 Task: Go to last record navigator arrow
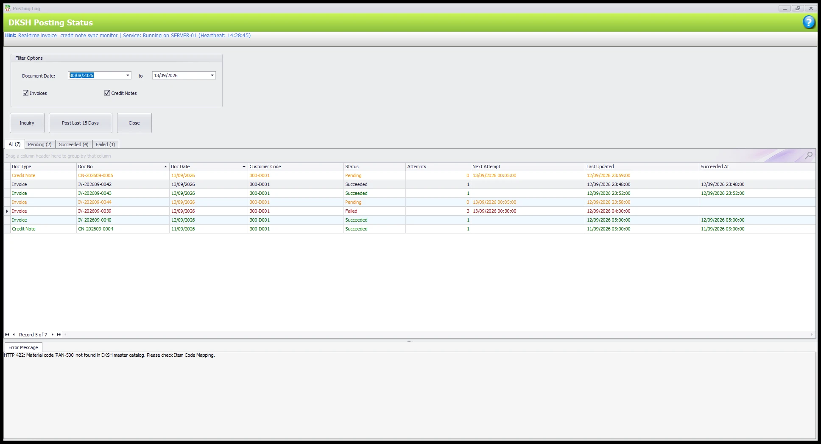(x=59, y=335)
